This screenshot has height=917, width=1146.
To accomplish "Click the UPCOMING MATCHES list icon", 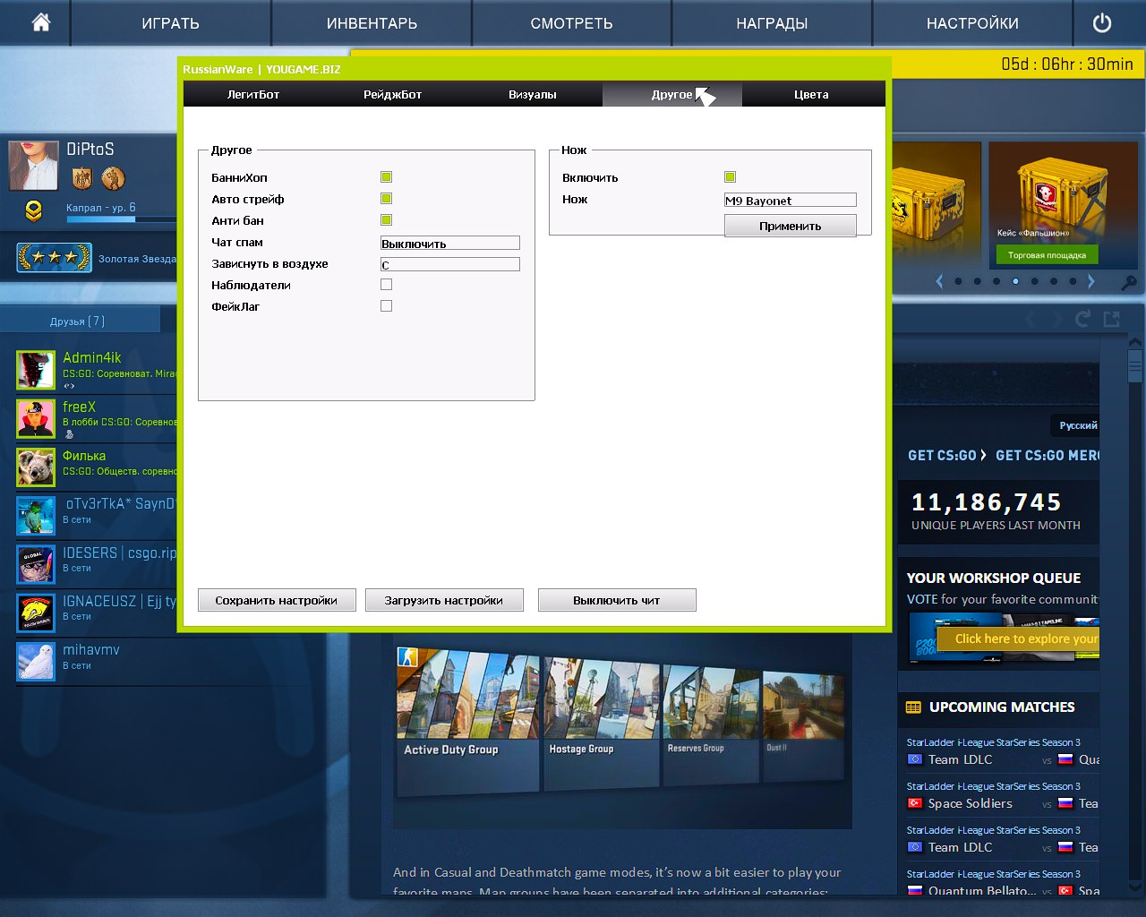I will click(913, 707).
